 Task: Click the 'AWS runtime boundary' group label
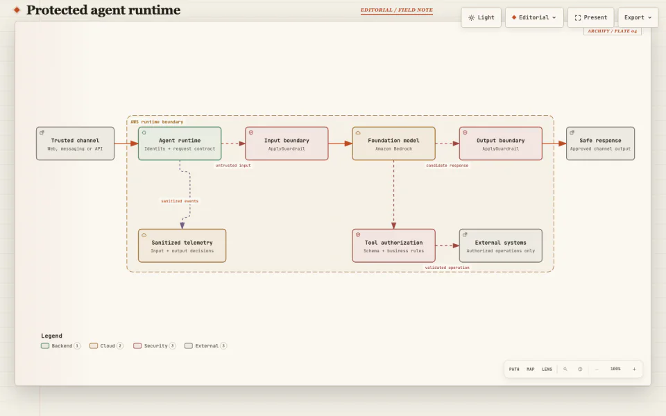click(x=157, y=122)
